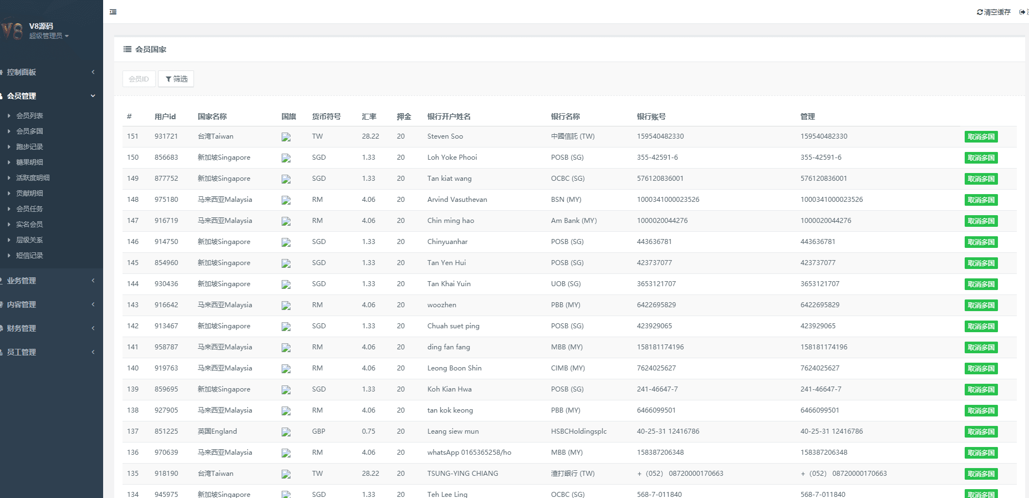Open 会员列表 in the sidebar

29,116
